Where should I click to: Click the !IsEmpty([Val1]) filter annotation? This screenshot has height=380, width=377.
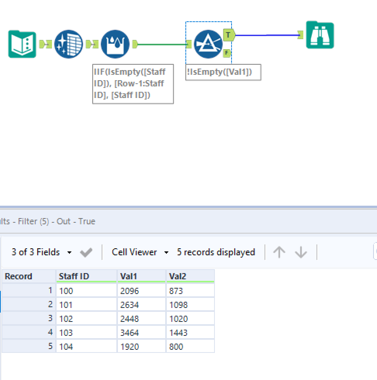(x=223, y=72)
